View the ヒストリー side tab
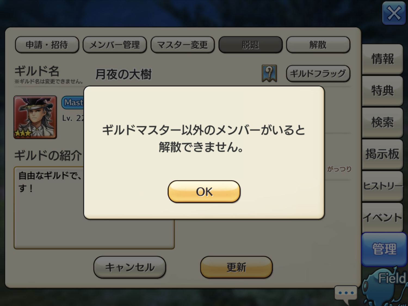This screenshot has width=408, height=306. (382, 186)
